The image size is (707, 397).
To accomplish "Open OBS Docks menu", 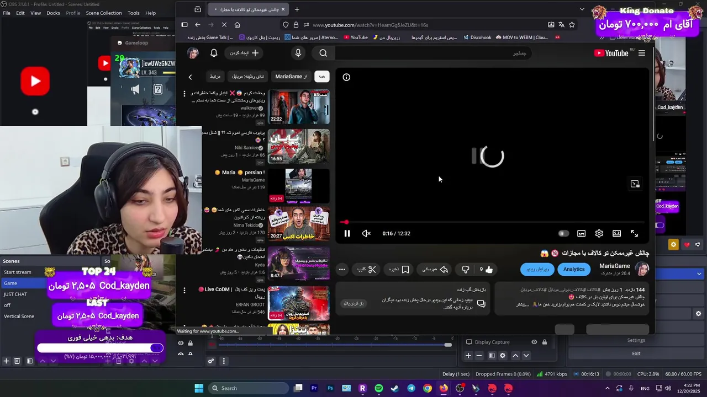I will tap(53, 13).
